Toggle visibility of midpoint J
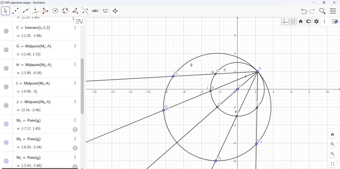This screenshot has height=169, width=340. 6,105
